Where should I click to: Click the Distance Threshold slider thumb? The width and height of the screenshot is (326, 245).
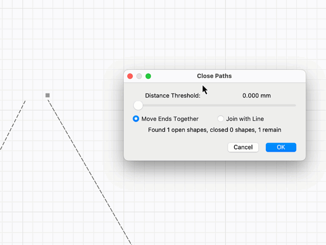pos(138,105)
